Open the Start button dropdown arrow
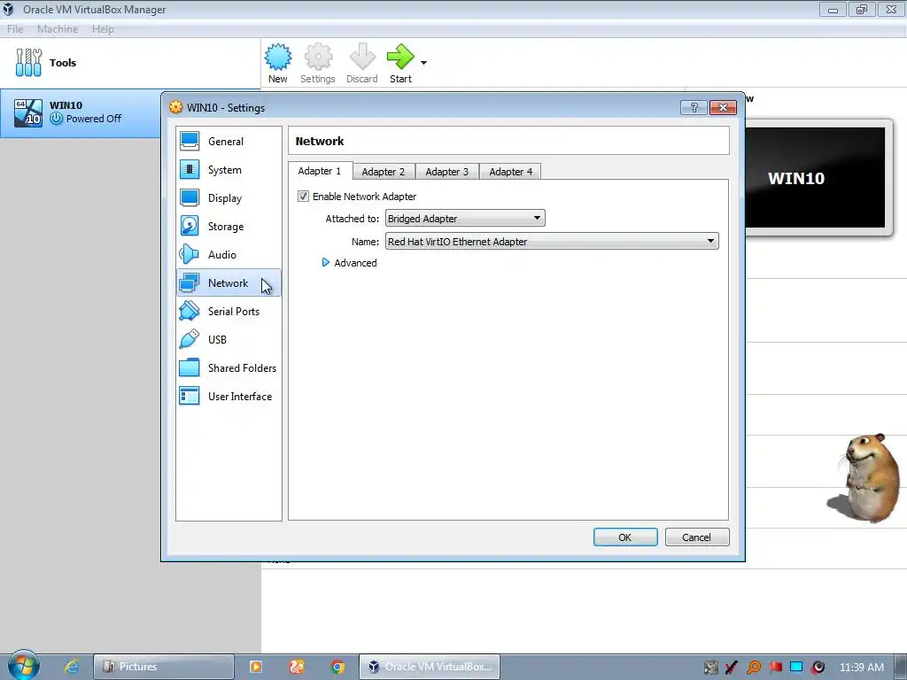Screen dimensions: 907x680 [x=423, y=63]
